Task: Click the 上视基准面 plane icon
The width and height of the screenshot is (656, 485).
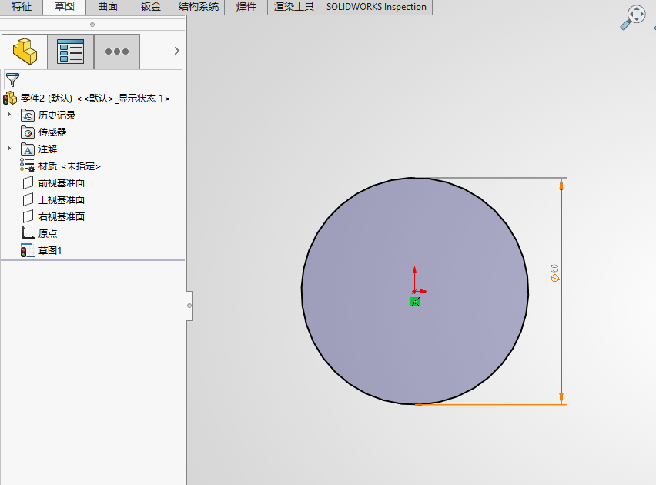Action: 28,199
